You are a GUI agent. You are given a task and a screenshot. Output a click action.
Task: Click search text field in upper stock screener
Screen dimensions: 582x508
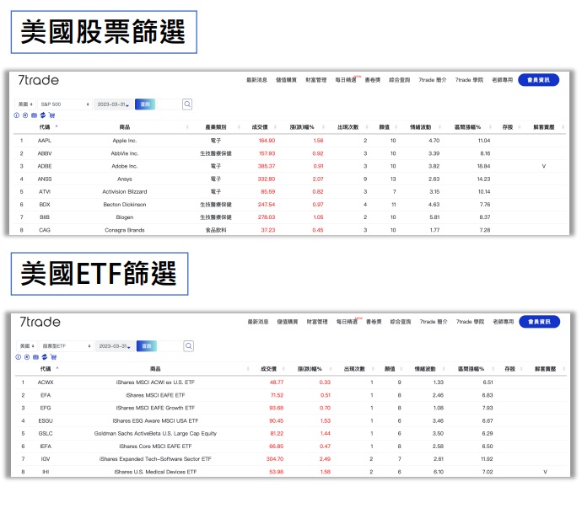coord(170,104)
